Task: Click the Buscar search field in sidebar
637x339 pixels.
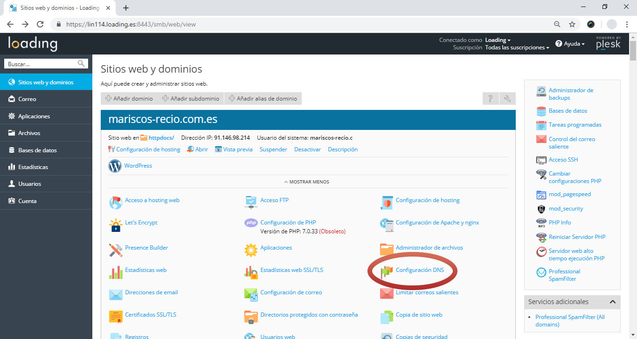Action: coord(46,64)
